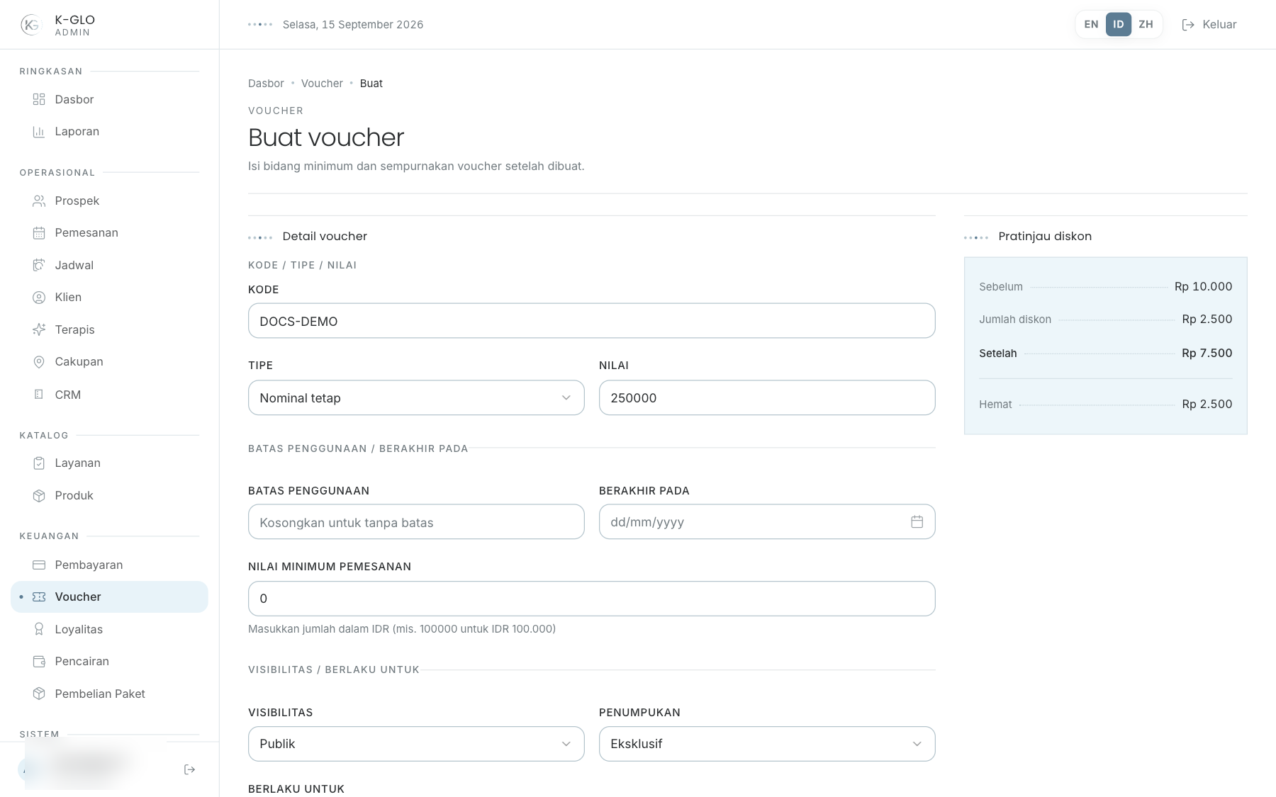1276x797 pixels.
Task: Click the Nilai field with 250000
Action: pyautogui.click(x=767, y=398)
